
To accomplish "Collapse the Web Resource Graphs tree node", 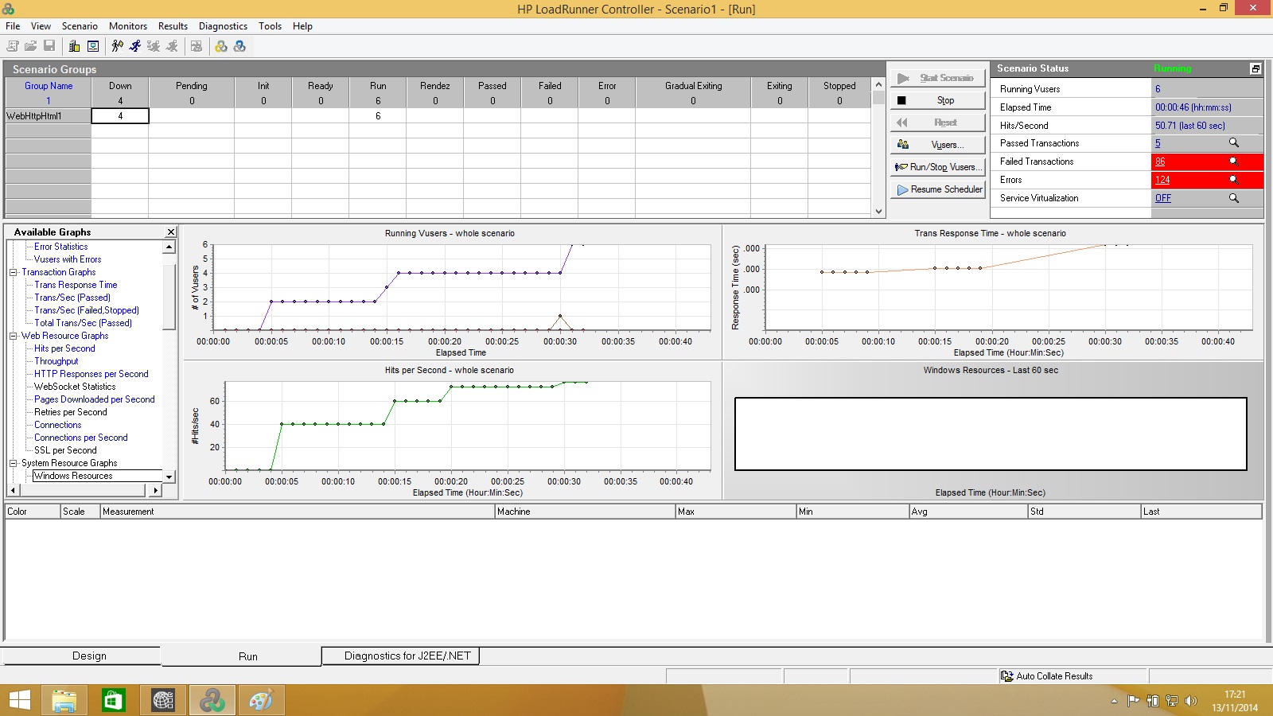I will (x=14, y=336).
